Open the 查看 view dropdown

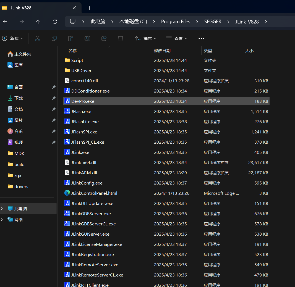point(176,38)
